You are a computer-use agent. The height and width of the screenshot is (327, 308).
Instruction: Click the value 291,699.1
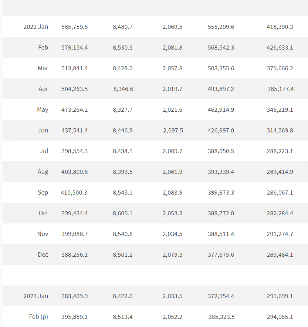tap(280, 296)
